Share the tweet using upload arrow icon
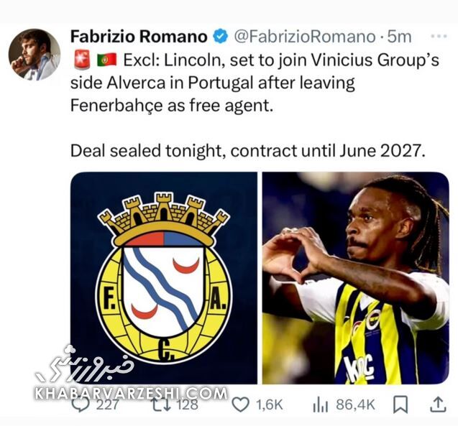This screenshot has width=458, height=426. coord(439,404)
